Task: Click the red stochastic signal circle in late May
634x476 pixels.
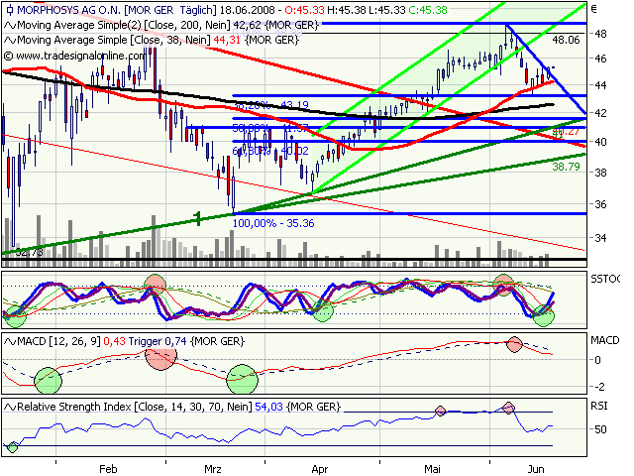Action: 504,285
